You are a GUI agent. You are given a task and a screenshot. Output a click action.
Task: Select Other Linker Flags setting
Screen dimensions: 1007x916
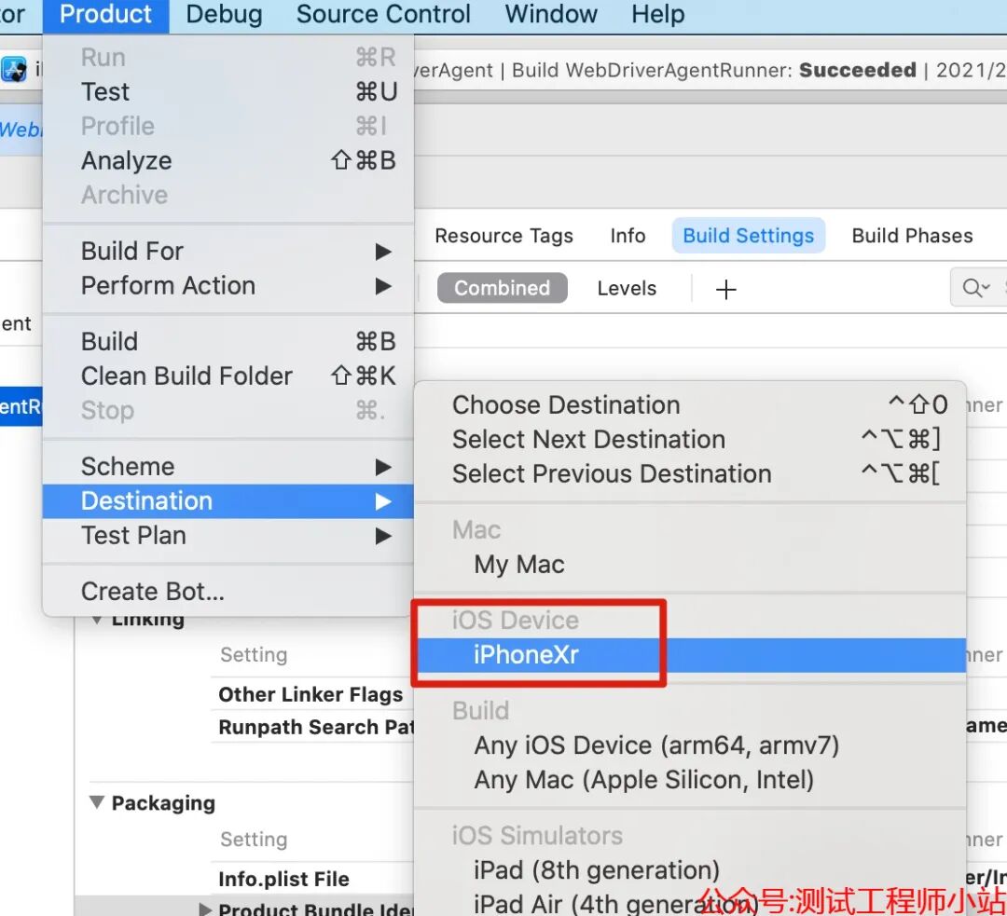point(310,694)
